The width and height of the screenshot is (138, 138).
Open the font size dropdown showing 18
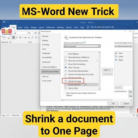33,33
